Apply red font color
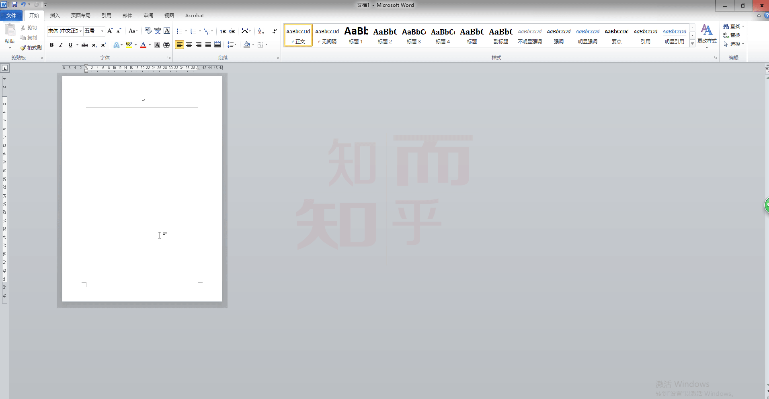 143,45
